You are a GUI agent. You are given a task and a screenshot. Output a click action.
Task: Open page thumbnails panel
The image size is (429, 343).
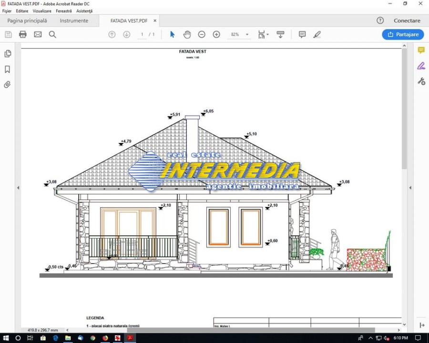(x=8, y=54)
